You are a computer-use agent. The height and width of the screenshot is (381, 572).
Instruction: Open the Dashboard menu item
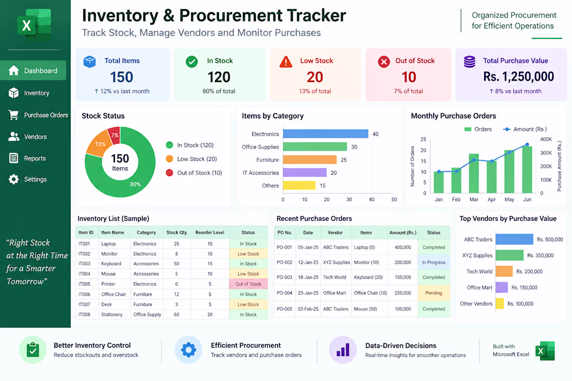(33, 70)
